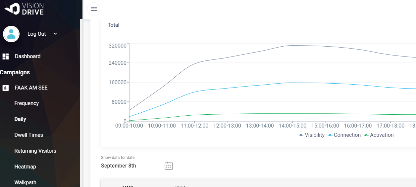
Task: Click the 320000 y-axis value
Action: coord(118,46)
